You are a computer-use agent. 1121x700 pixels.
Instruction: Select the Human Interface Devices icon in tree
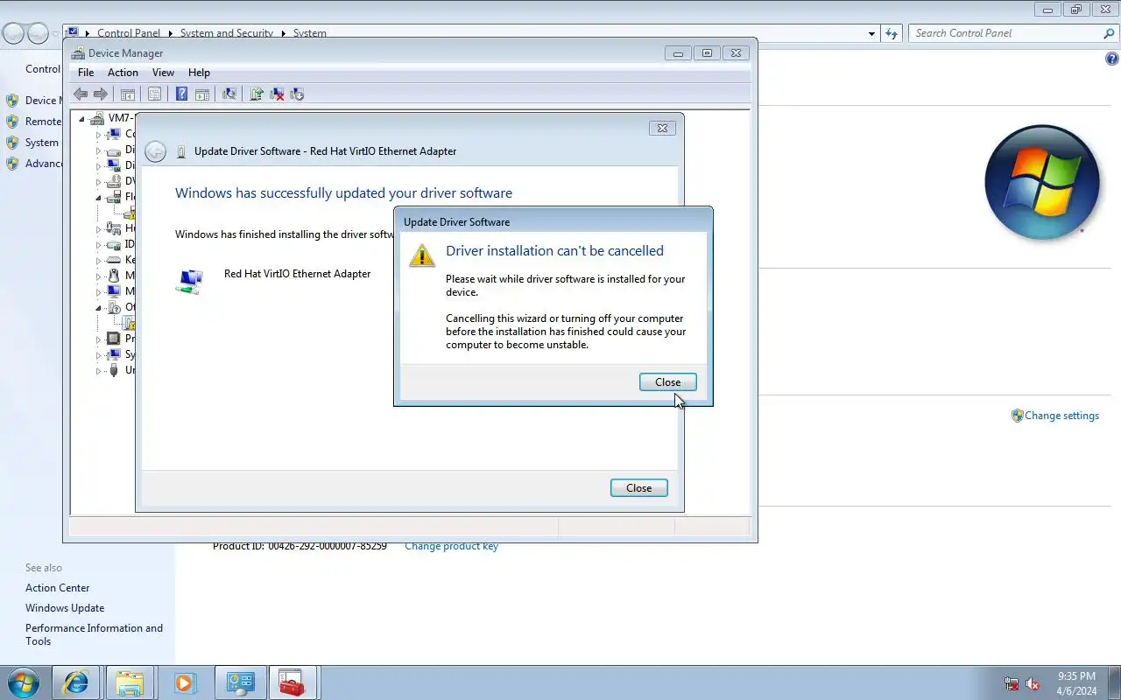(x=113, y=228)
